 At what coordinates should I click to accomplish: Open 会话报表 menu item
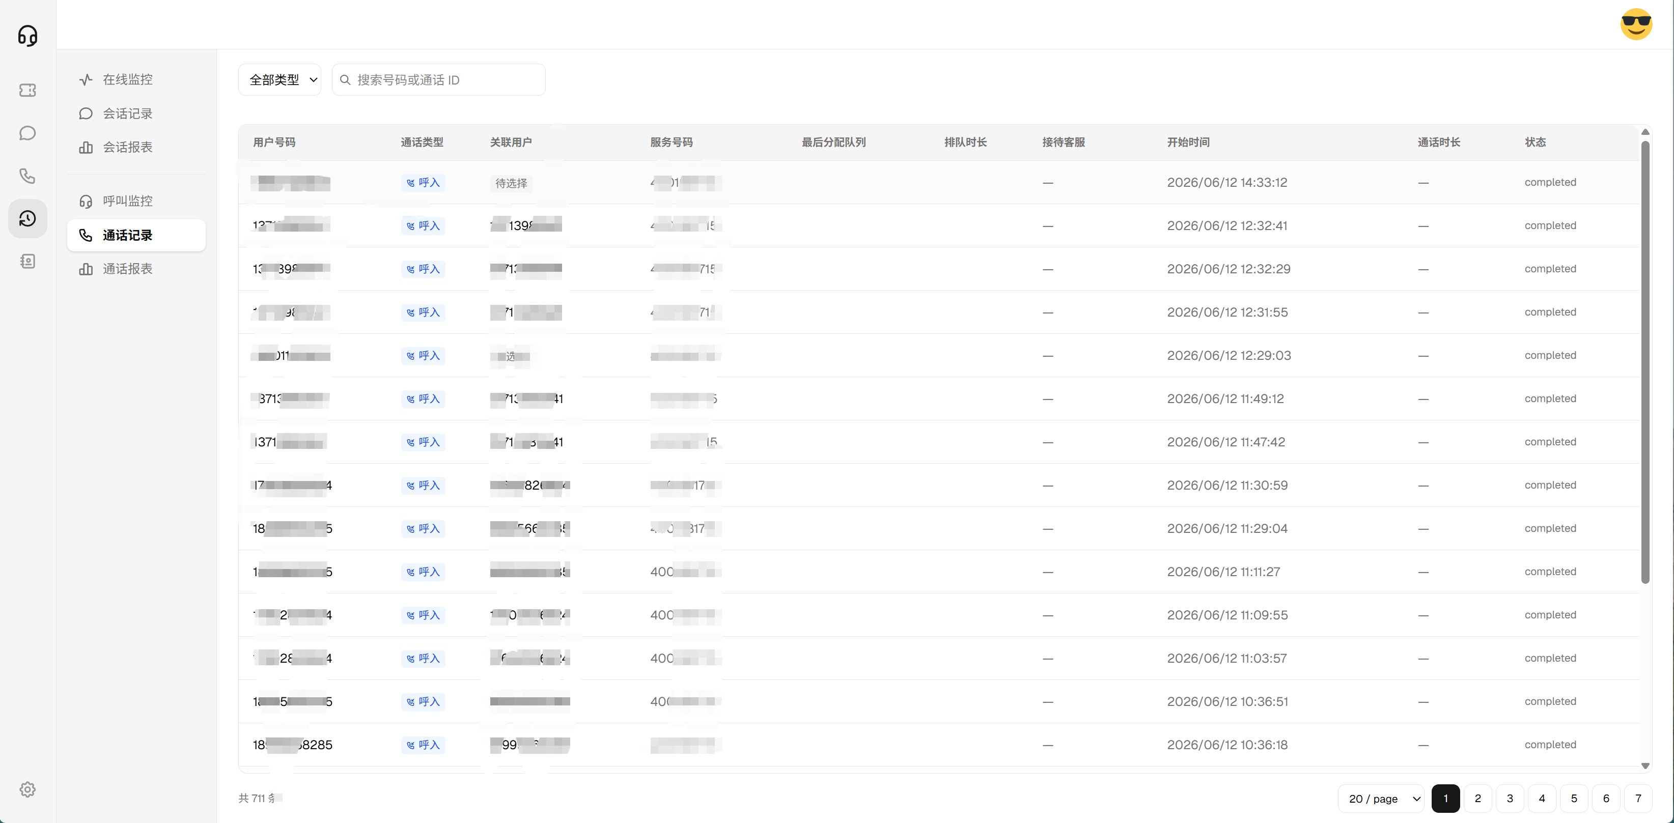point(136,147)
